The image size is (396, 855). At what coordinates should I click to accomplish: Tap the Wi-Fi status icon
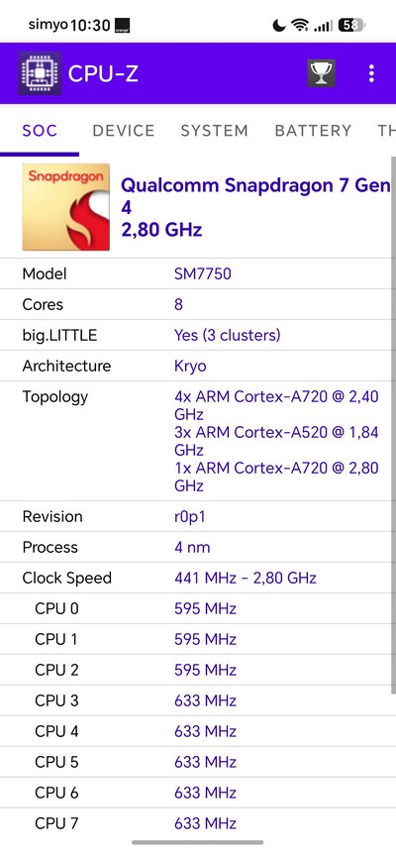tap(300, 25)
